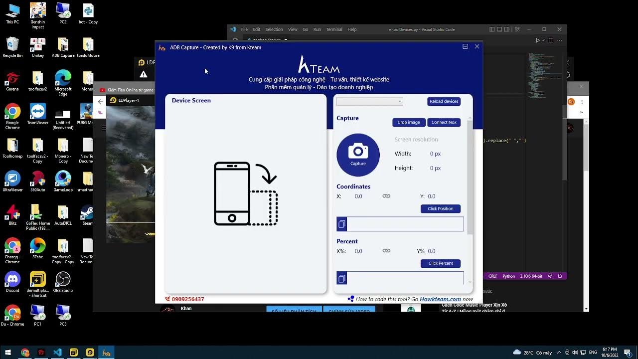Open Terminal menu in Visual Studio Code
This screenshot has width=638, height=359.
[334, 29]
